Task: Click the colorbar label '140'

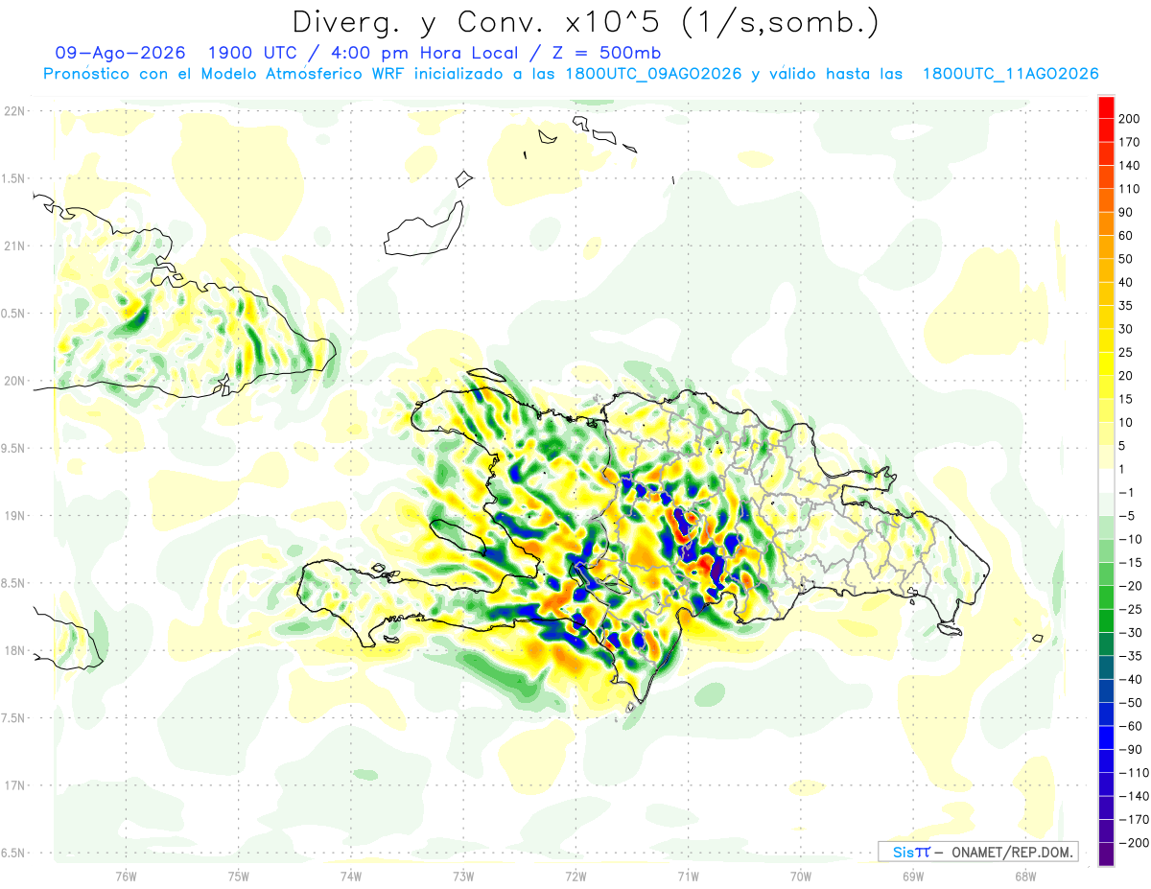Action: point(1130,166)
